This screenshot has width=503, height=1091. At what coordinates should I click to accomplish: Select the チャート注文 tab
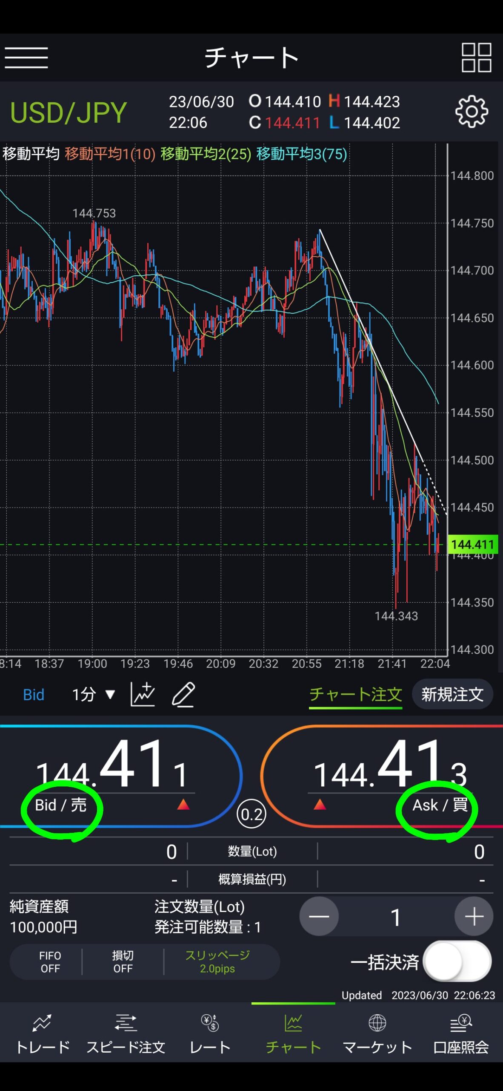(x=355, y=695)
